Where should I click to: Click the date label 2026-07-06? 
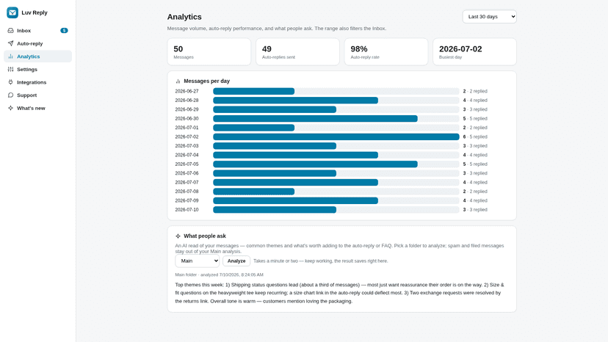(x=187, y=173)
